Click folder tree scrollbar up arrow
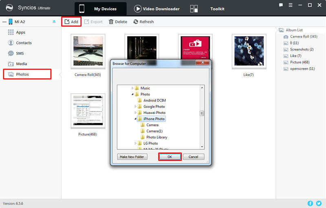326x208 pixels. pos(202,88)
